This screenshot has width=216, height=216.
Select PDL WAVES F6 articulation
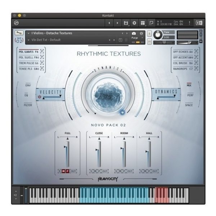(x=28, y=52)
